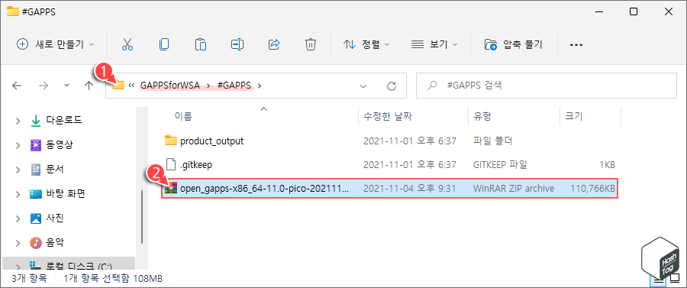Click the Share icon in toolbar

[274, 44]
